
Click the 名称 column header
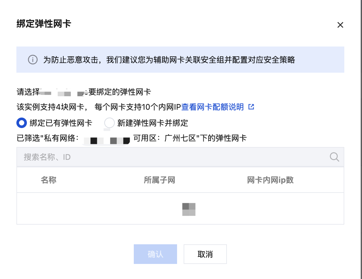[49, 180]
